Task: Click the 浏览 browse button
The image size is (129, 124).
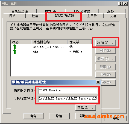Action: 86,107
